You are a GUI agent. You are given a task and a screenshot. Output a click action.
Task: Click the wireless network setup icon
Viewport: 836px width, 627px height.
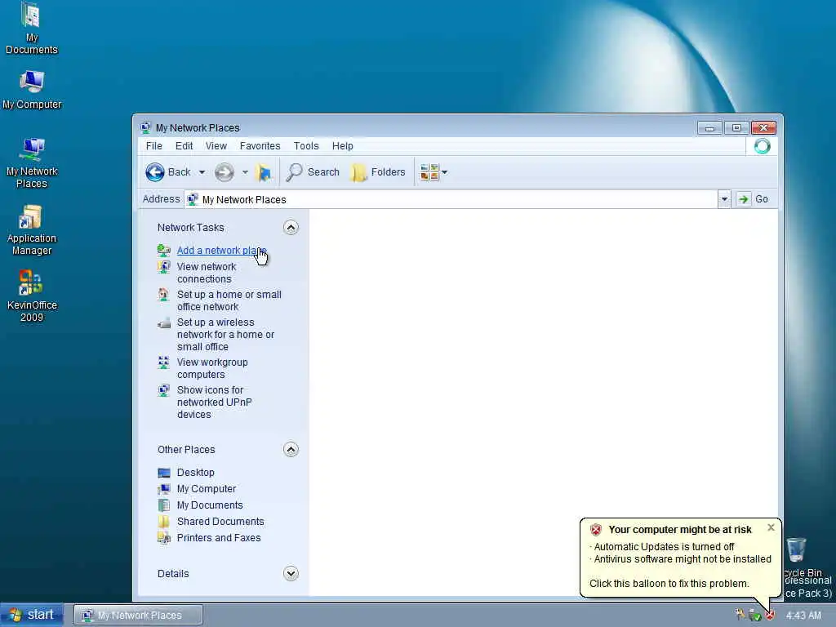coord(163,322)
